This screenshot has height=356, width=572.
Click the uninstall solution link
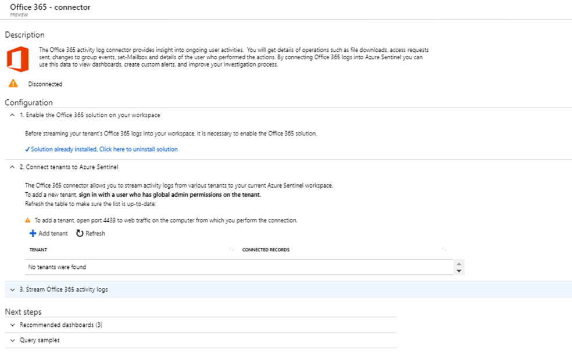point(101,149)
